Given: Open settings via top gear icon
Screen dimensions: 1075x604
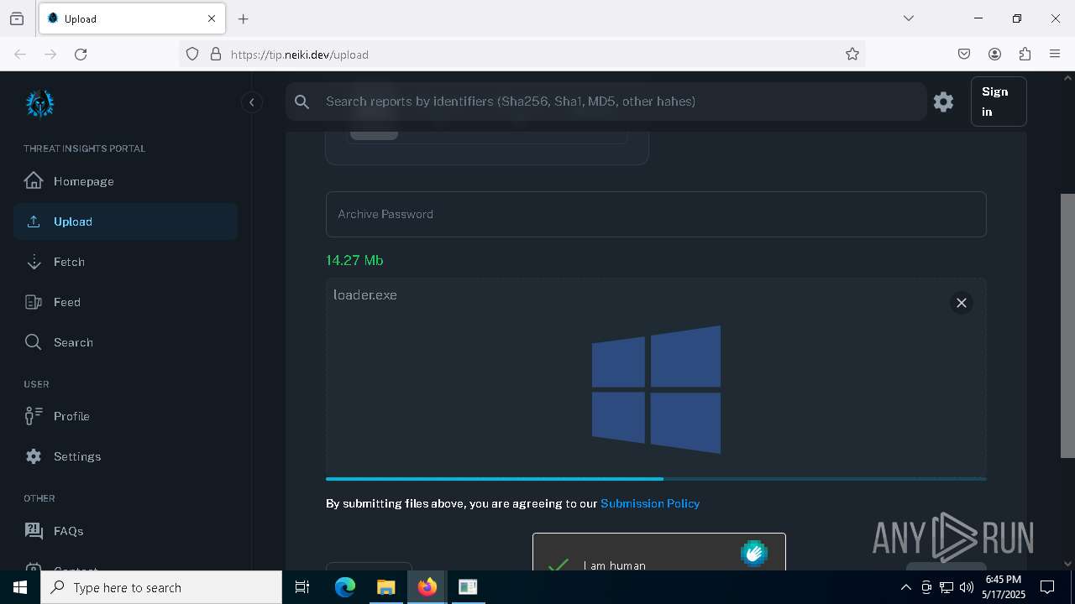Looking at the screenshot, I should click(x=943, y=102).
